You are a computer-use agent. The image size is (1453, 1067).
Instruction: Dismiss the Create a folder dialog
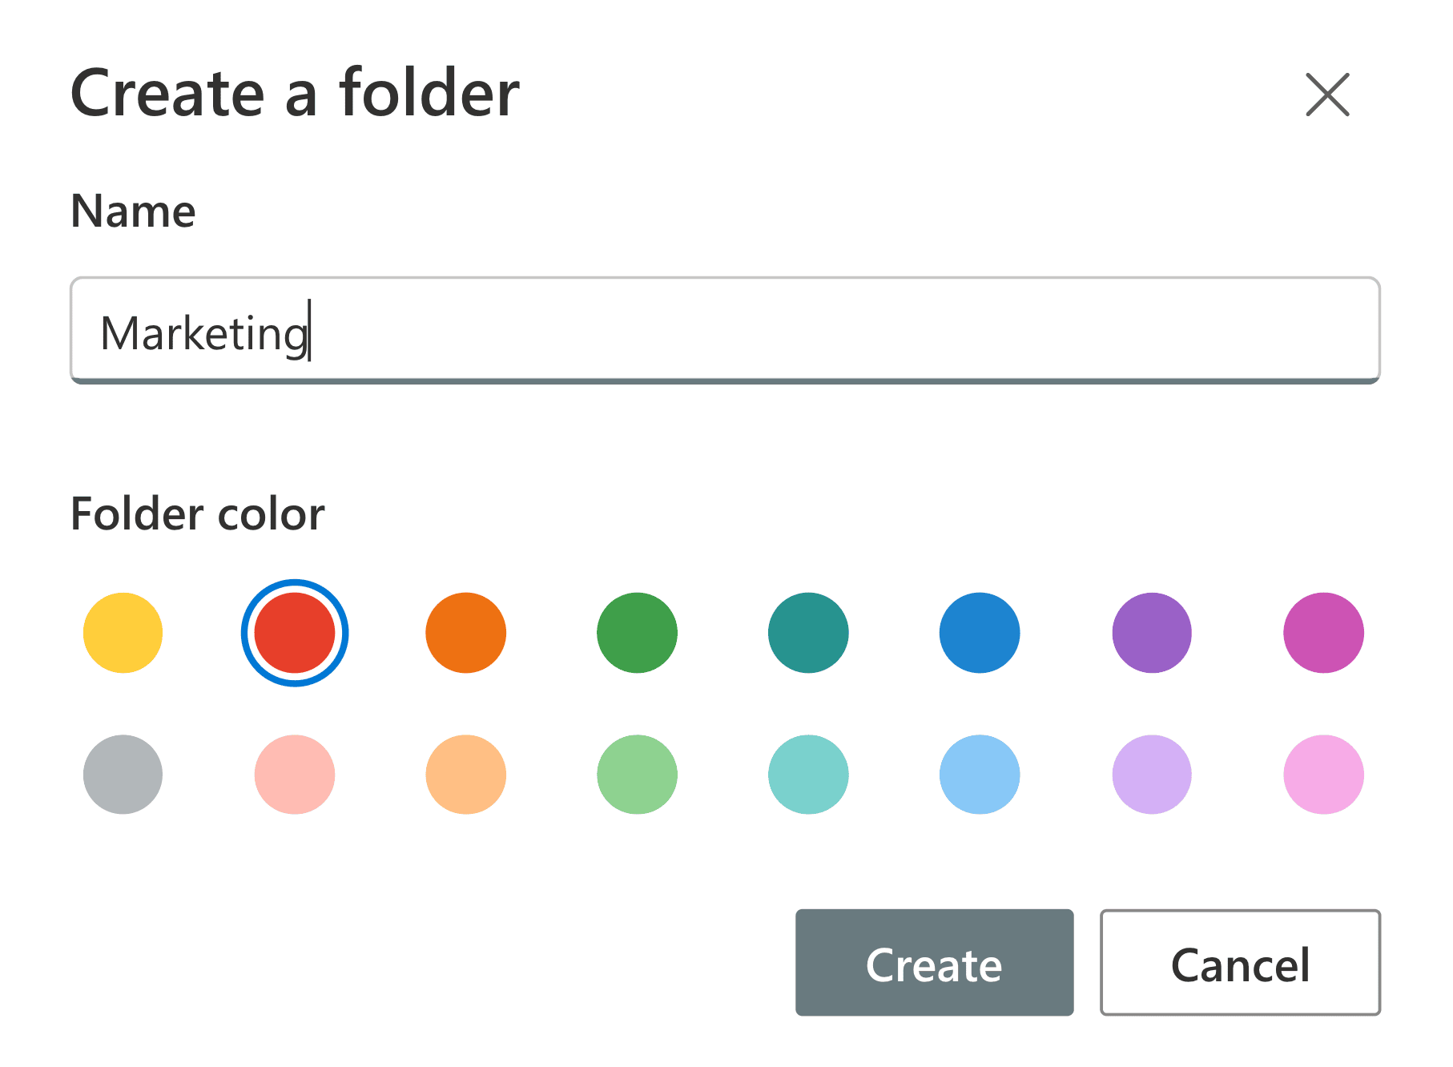(x=1327, y=94)
